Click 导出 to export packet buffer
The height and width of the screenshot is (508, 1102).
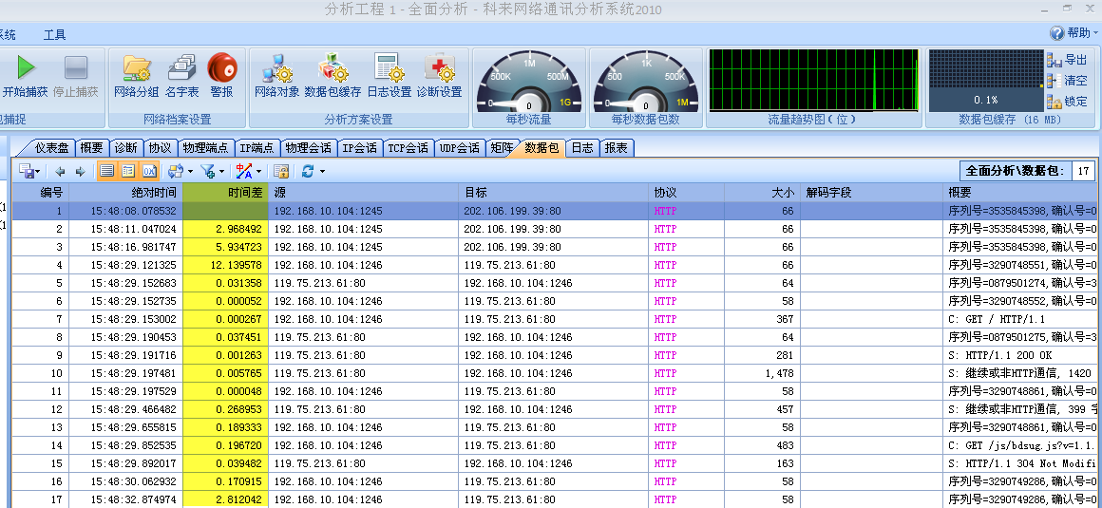[x=1067, y=60]
